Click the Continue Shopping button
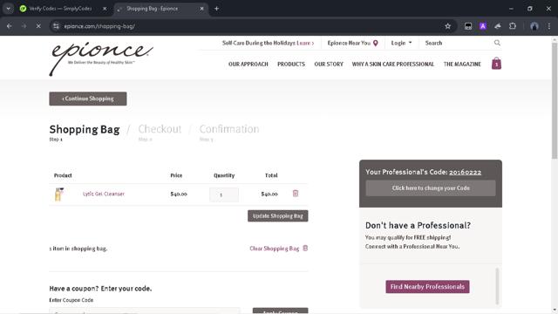Image resolution: width=558 pixels, height=314 pixels. [x=88, y=99]
